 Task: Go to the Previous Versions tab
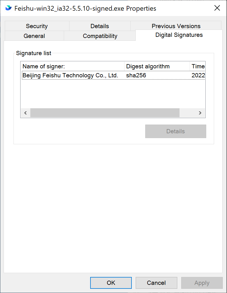(x=176, y=26)
